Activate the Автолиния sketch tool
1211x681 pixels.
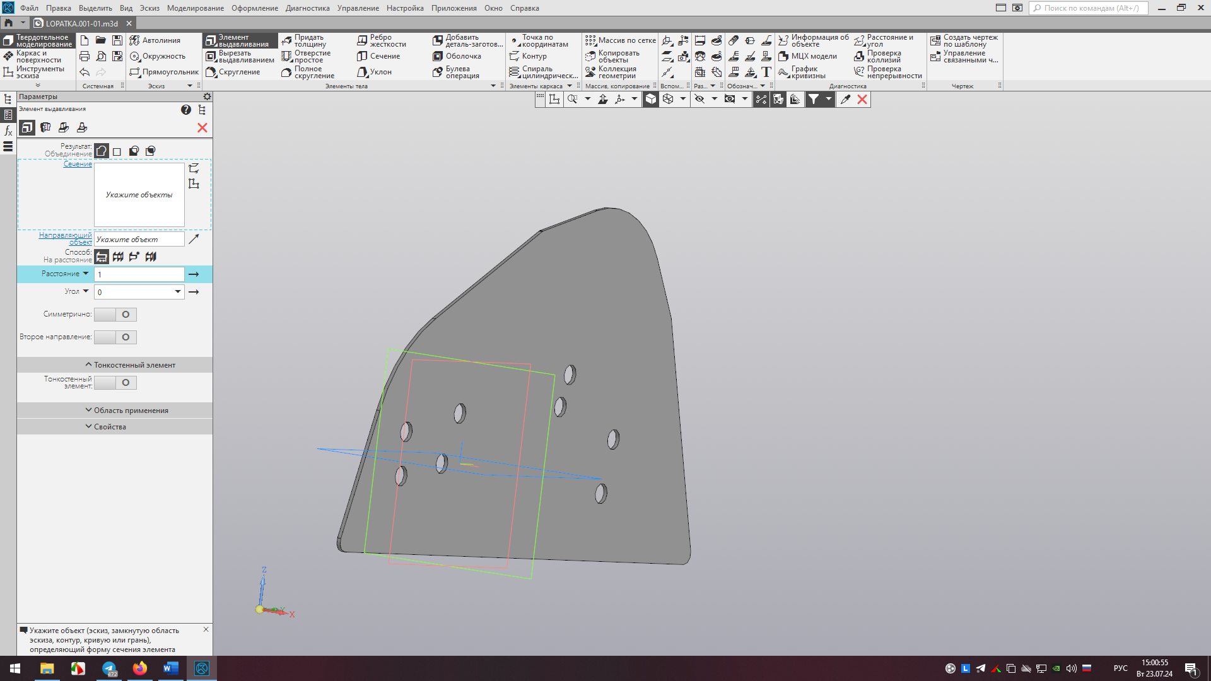[x=155, y=40]
